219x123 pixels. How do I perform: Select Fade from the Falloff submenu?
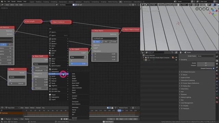79,74
